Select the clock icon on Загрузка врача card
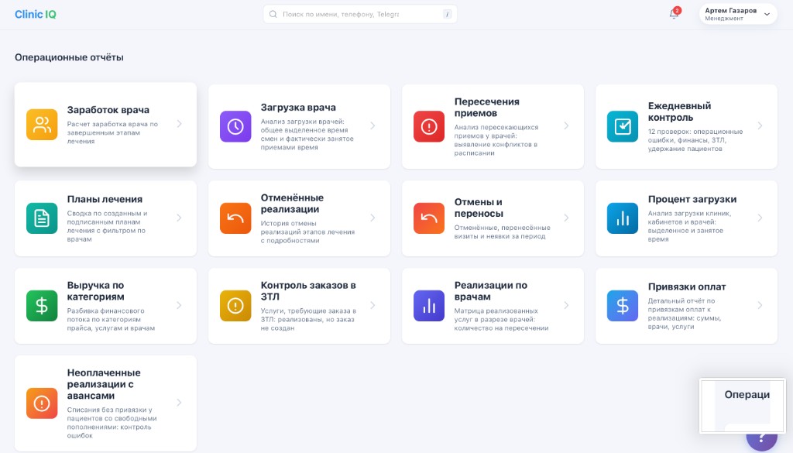The image size is (793, 453). (235, 125)
